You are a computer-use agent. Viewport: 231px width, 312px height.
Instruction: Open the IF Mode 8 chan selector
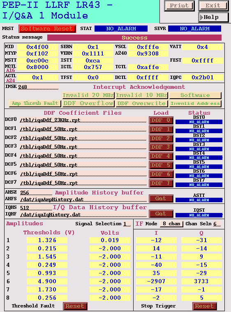171,224
